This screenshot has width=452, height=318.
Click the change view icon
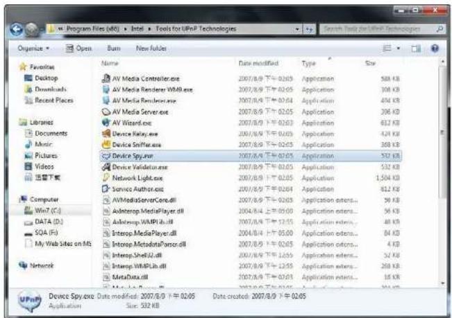pos(387,48)
